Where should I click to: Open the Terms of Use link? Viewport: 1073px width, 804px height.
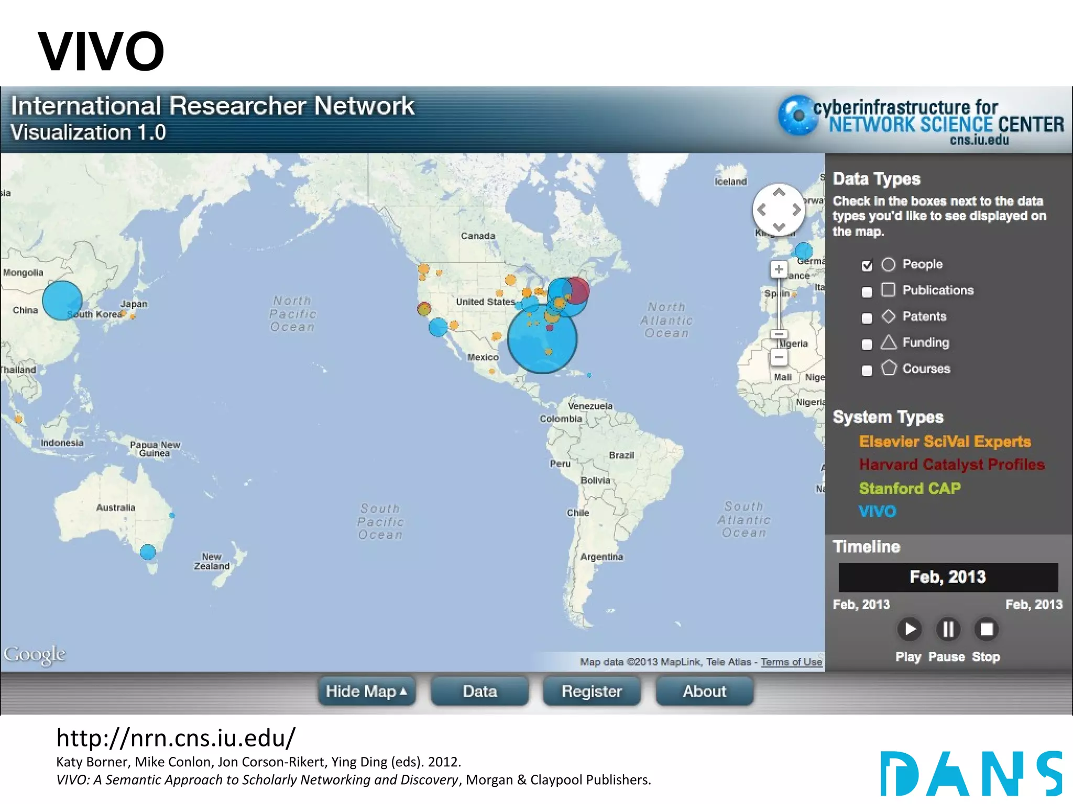[791, 662]
